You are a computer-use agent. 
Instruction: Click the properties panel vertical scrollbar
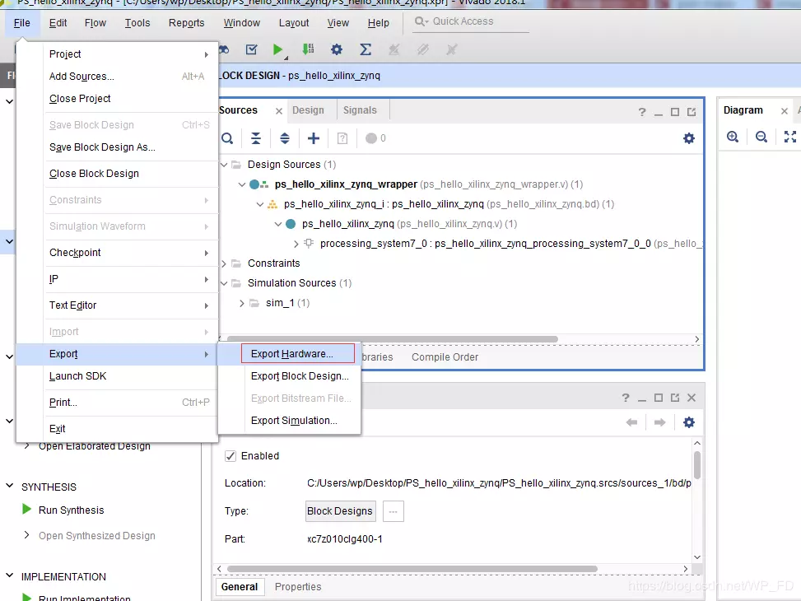coord(696,464)
